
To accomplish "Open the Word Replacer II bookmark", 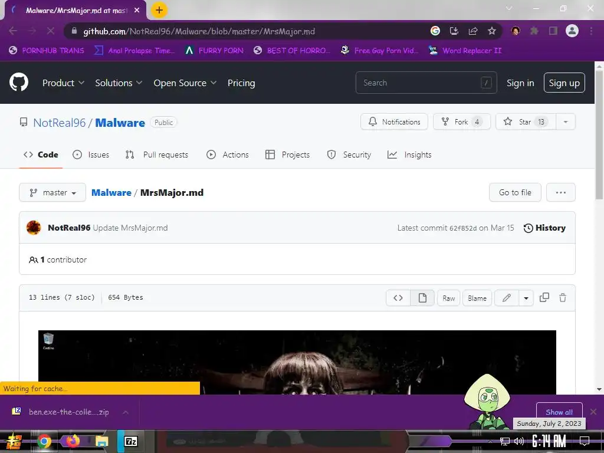I will tap(465, 51).
